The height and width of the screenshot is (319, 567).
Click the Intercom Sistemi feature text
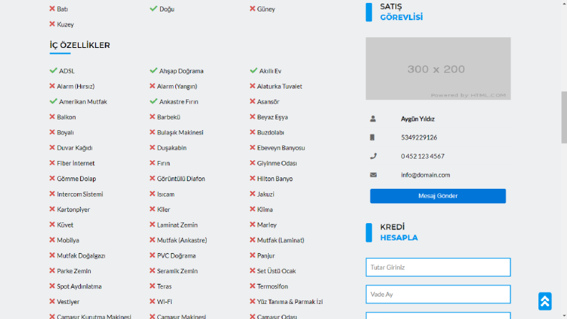tap(80, 194)
